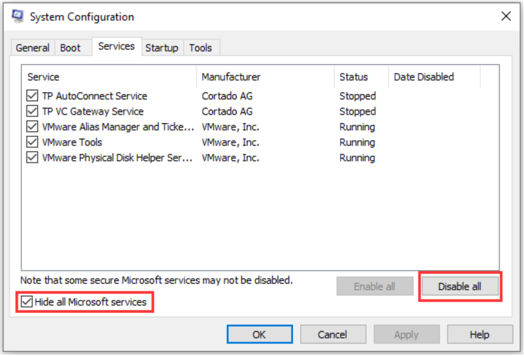The width and height of the screenshot is (524, 357).
Task: Close the System Configuration window
Action: click(x=506, y=16)
